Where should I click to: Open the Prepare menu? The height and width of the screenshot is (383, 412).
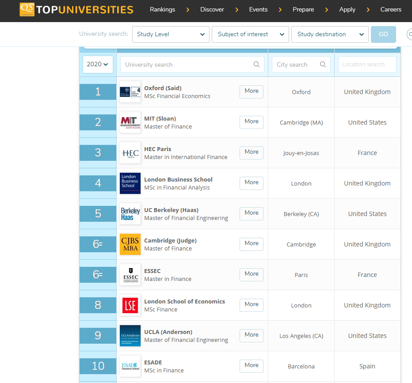click(303, 9)
